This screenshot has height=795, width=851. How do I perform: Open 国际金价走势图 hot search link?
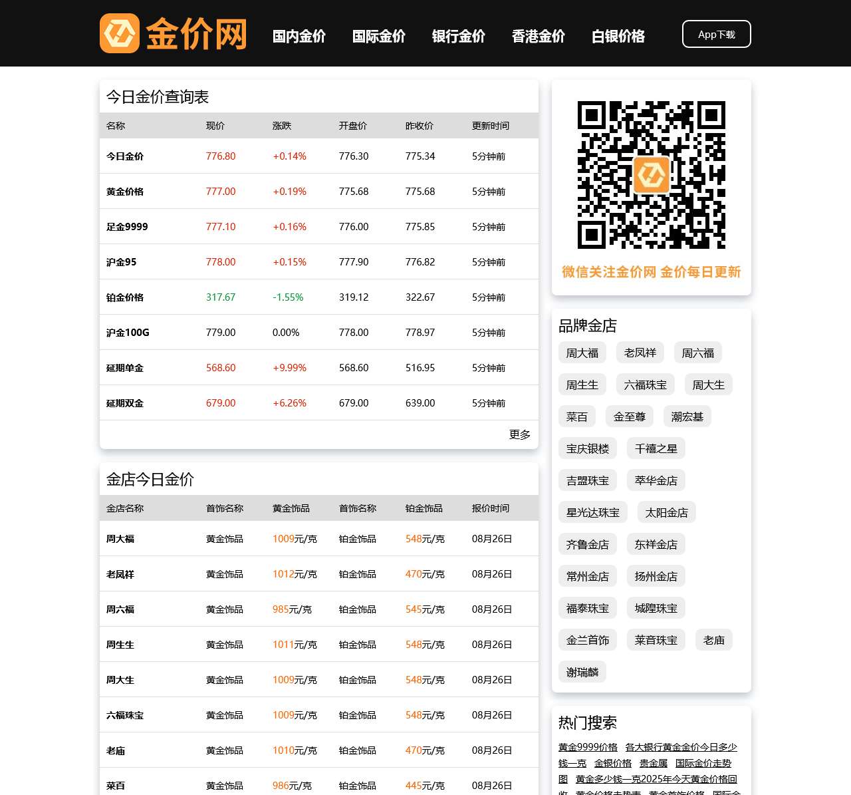[x=703, y=763]
